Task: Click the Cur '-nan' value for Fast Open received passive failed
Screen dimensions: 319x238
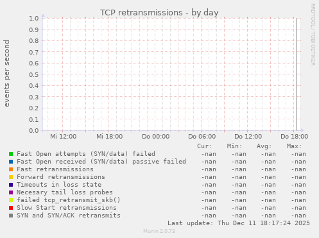Action: (x=209, y=162)
